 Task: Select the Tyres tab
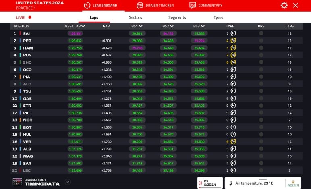tap(218, 17)
